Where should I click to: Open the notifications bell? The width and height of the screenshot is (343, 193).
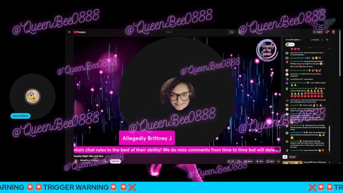click(x=327, y=32)
